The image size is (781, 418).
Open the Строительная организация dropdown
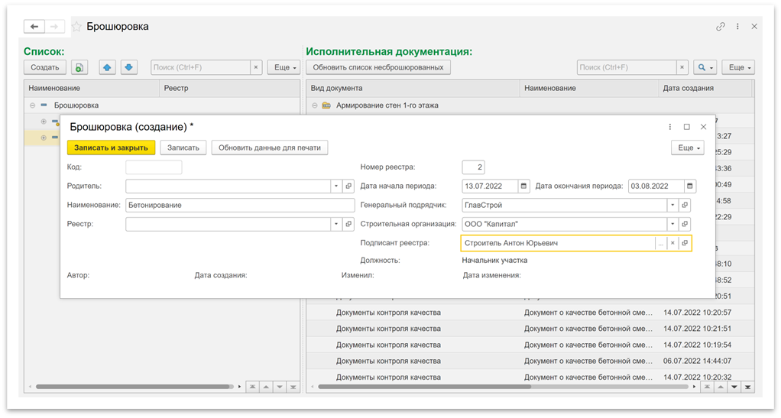pos(672,224)
